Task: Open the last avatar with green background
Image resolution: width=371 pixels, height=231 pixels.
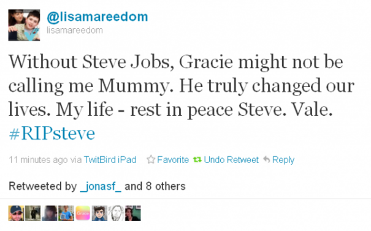Action: coord(132,213)
